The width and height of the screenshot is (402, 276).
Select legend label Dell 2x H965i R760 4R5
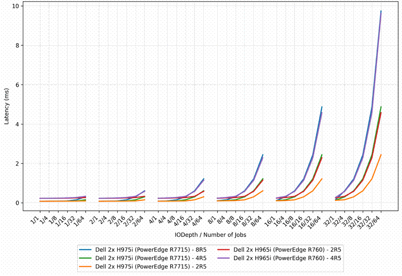click(287, 258)
